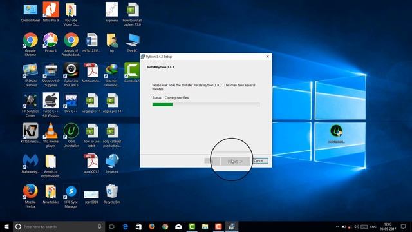Image resolution: width=412 pixels, height=232 pixels.
Task: Select 'how to install python 2.7.0' file
Action: [x=132, y=14]
